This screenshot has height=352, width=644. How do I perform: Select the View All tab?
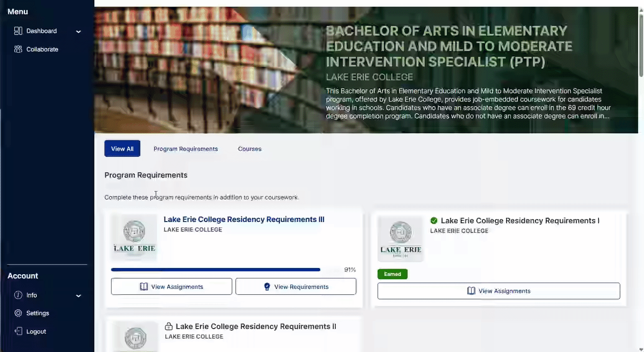(x=122, y=148)
